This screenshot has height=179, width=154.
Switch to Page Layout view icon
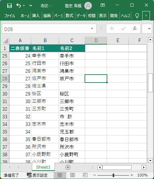(x=73, y=175)
